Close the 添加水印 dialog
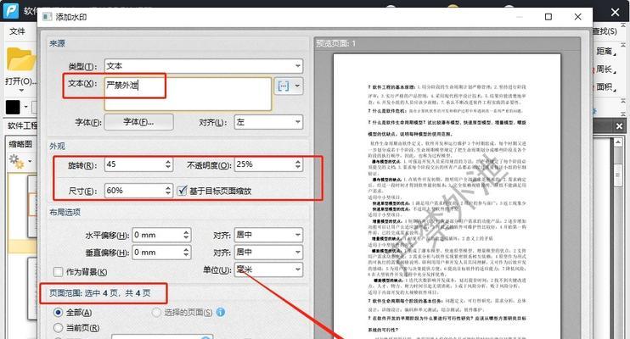The image size is (630, 339). click(577, 17)
